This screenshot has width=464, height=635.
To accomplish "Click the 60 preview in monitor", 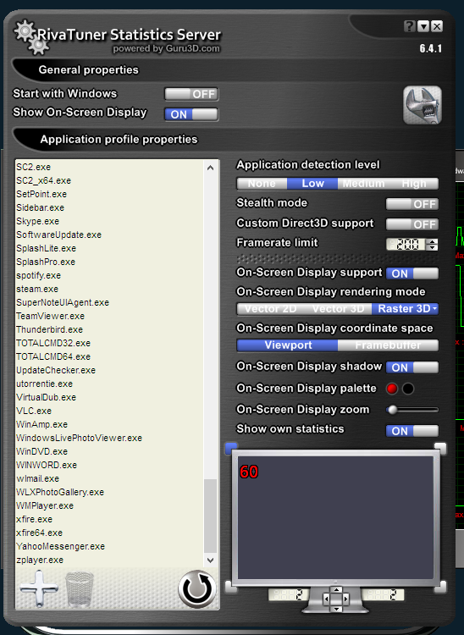I will [x=249, y=472].
